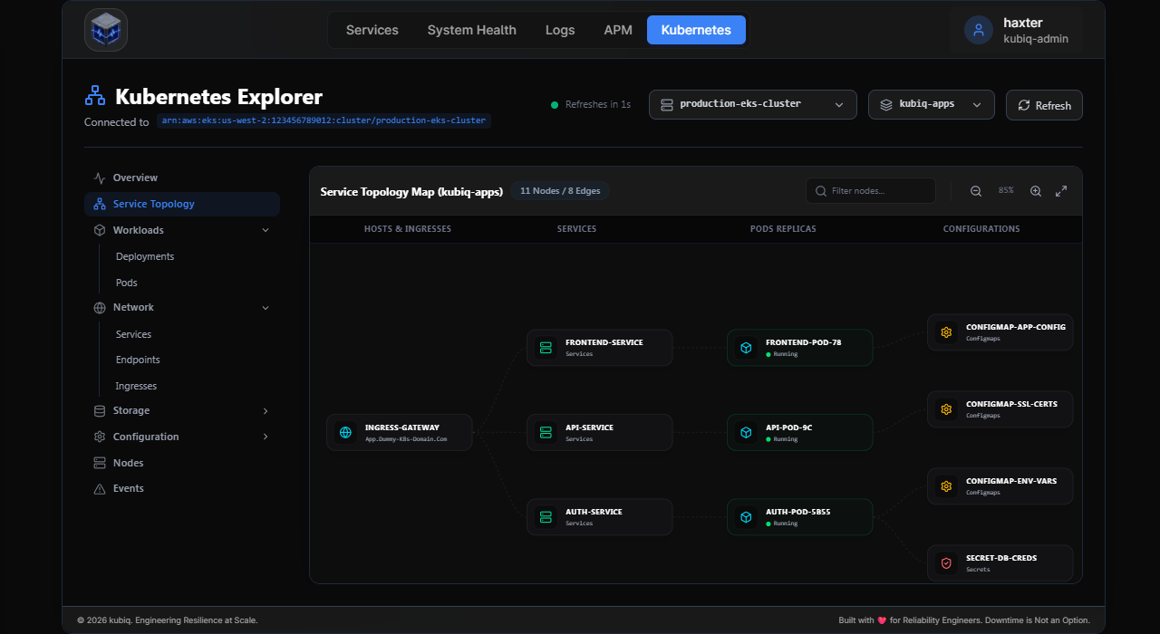Click the kubiq cube logo
The height and width of the screenshot is (634, 1160).
[x=106, y=30]
